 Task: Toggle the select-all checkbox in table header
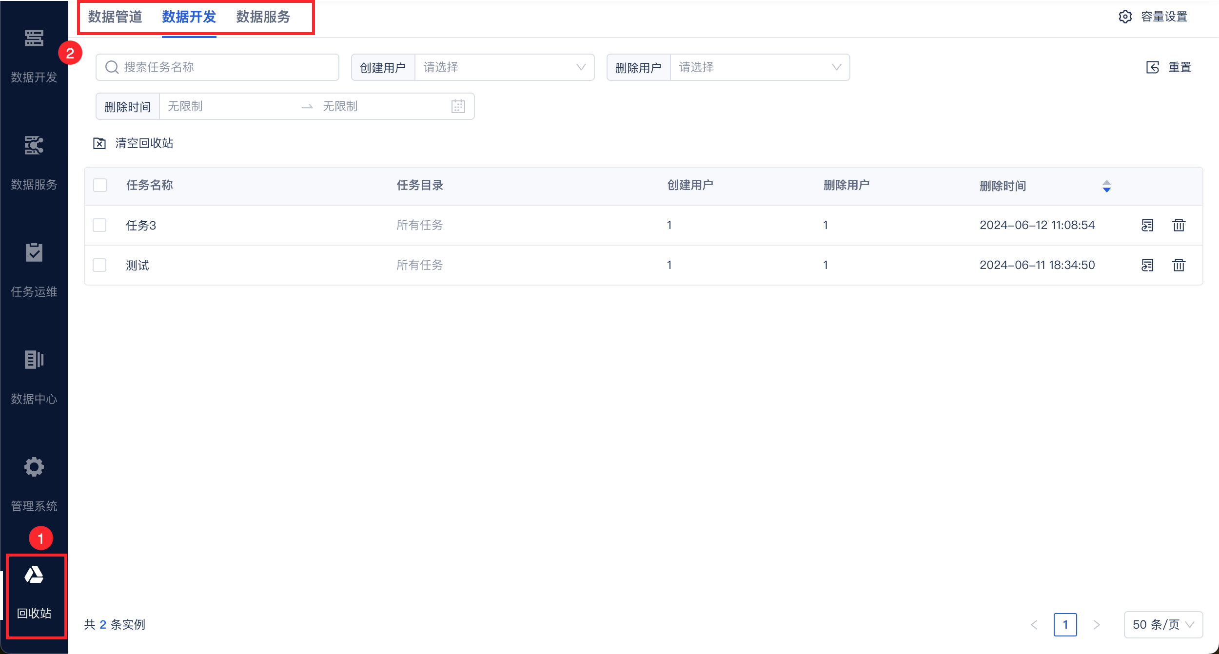(x=100, y=185)
